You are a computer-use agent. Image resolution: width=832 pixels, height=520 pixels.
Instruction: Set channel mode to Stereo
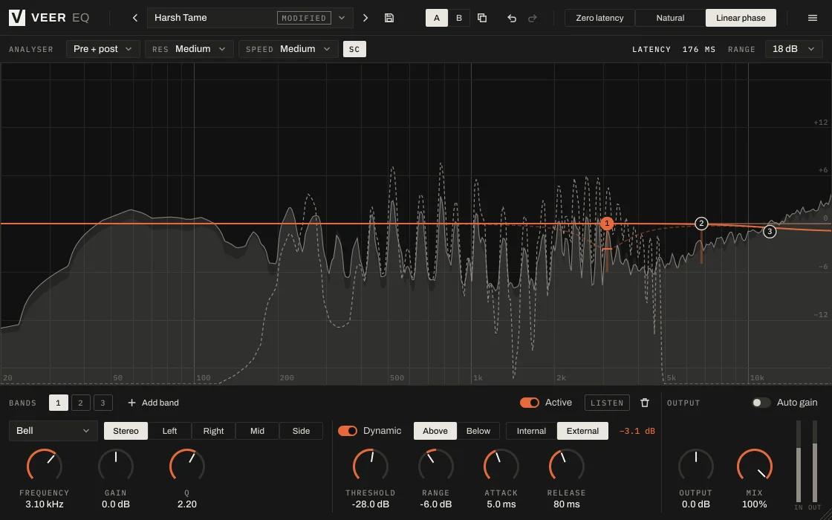[x=126, y=431]
